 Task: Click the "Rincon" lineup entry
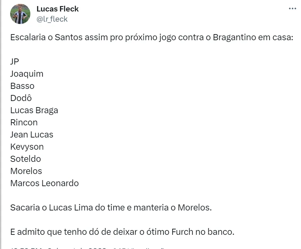(24, 122)
